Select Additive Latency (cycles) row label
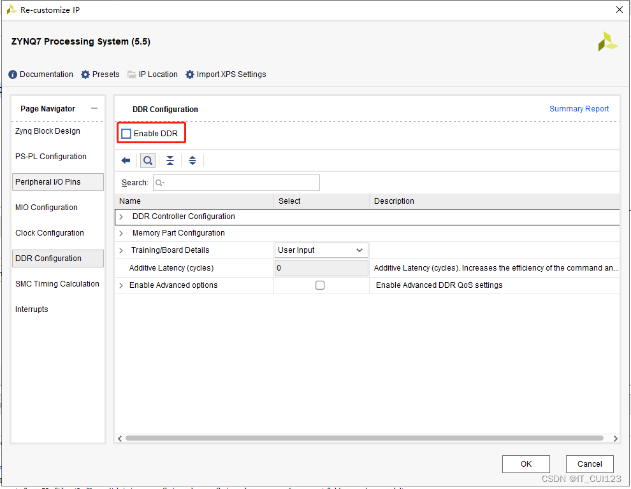Screen dimensions: 631x489 pos(171,268)
